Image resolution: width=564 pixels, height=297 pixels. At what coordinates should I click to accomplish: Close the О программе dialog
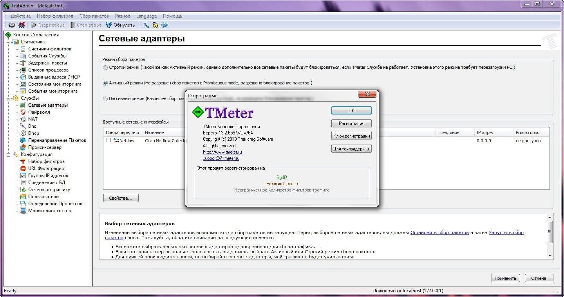pos(367,94)
